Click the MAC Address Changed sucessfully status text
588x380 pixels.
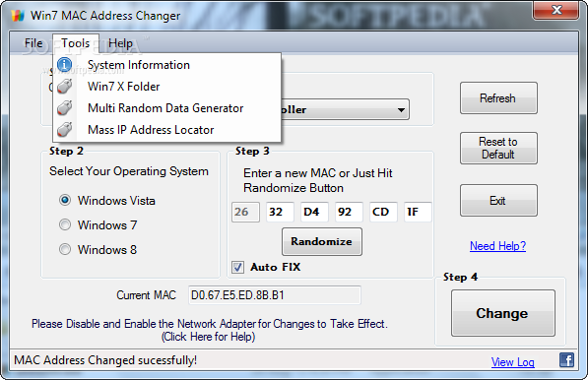105,360
